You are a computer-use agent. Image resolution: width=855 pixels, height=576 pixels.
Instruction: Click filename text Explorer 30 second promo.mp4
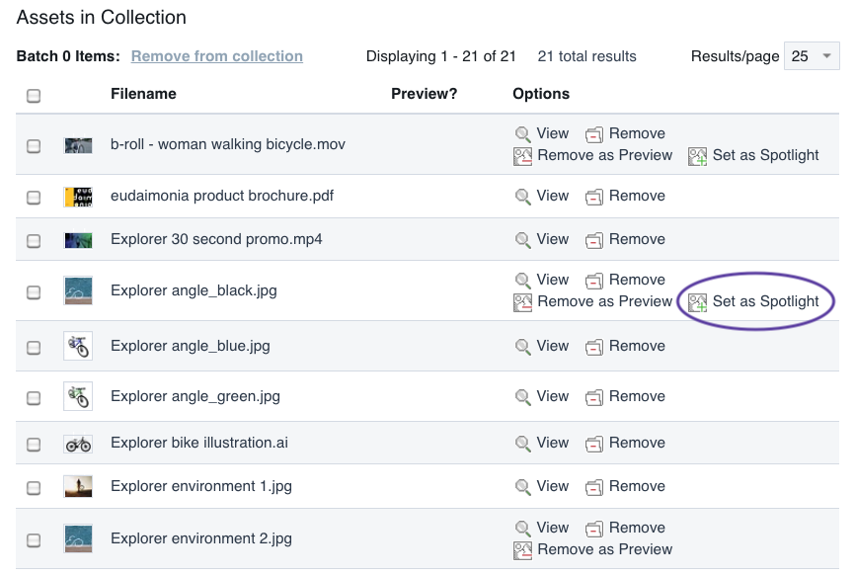tap(216, 239)
